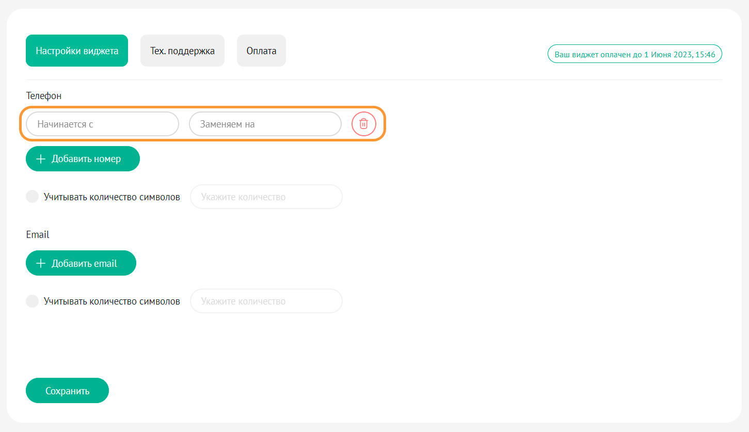Click the red trash delete icon
749x432 pixels.
tap(364, 124)
